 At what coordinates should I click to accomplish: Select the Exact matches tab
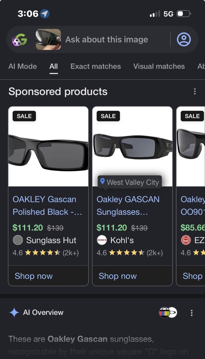click(96, 66)
